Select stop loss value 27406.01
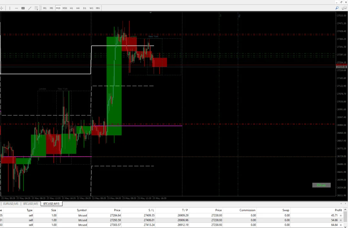 149,220
